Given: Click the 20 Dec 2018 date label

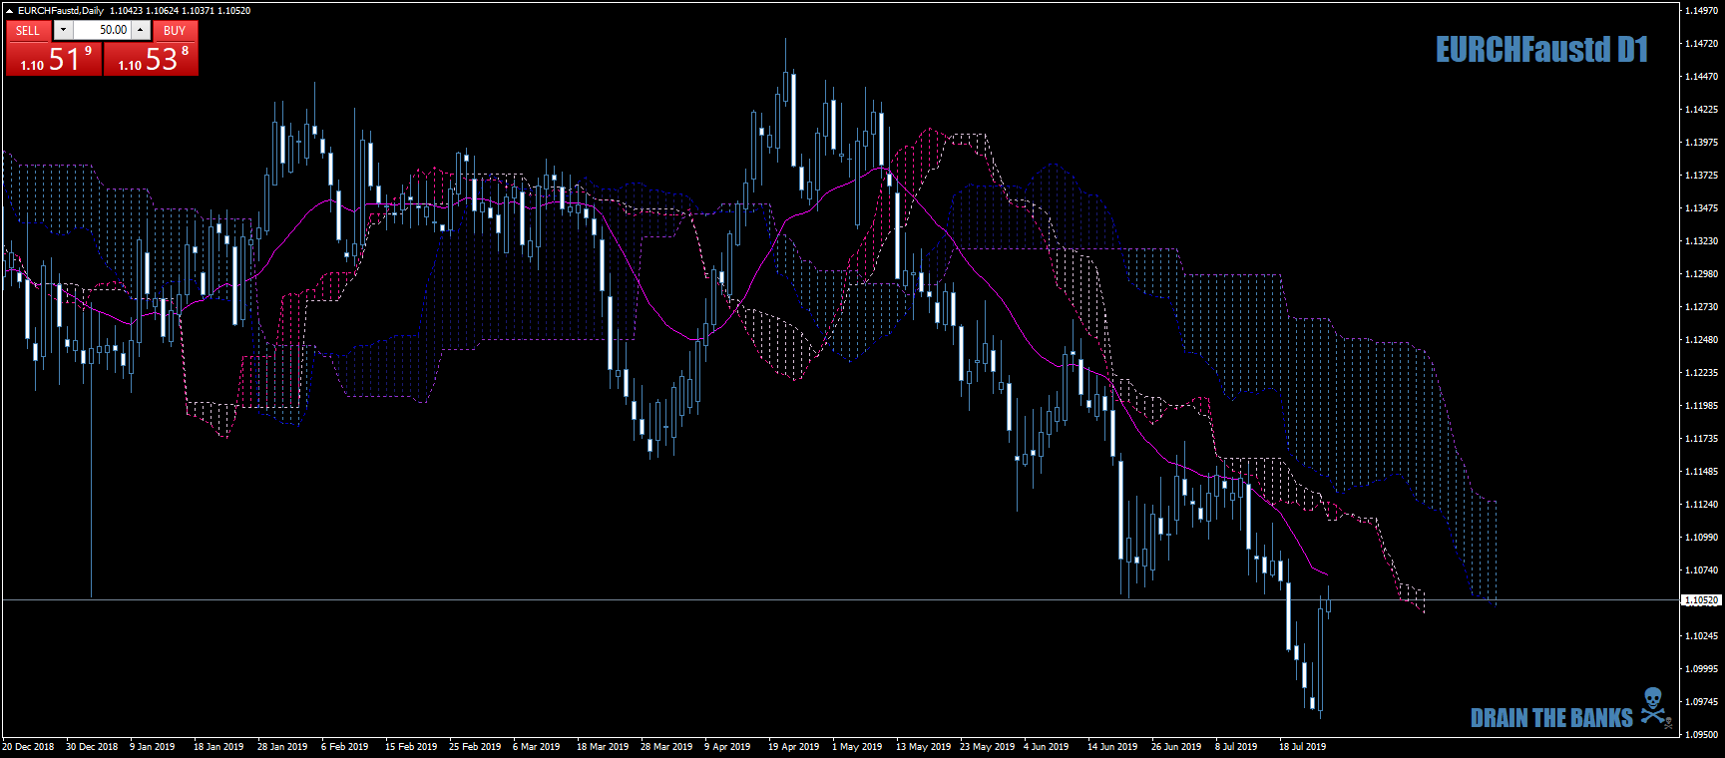Looking at the screenshot, I should click(28, 747).
